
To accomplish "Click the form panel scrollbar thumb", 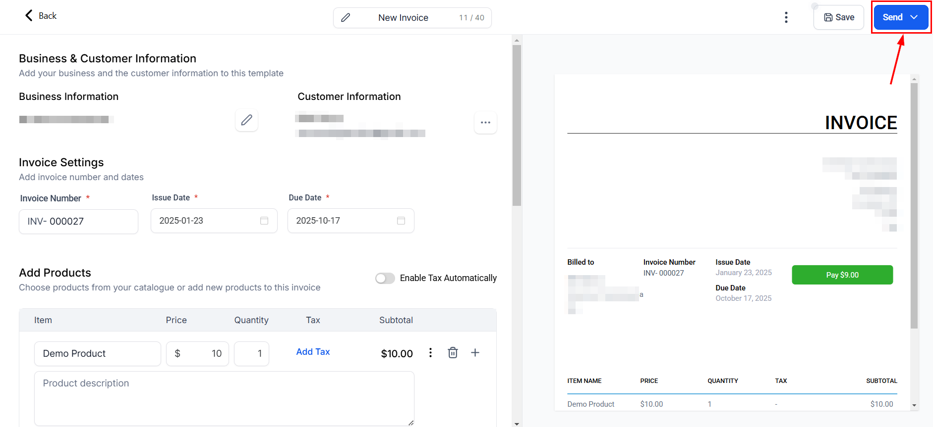I will coord(517,126).
